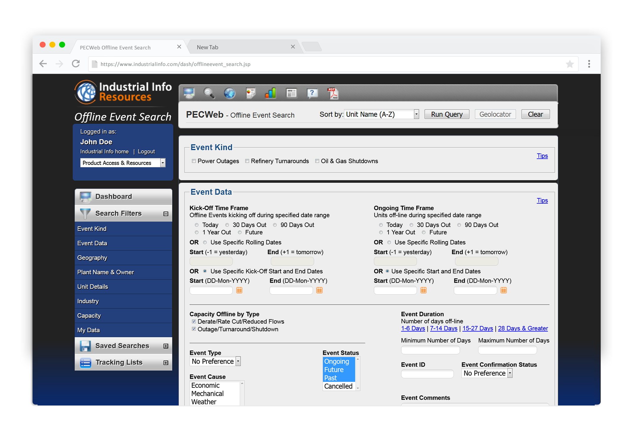Click the 1-6 Days duration link
The image size is (635, 430).
(413, 328)
